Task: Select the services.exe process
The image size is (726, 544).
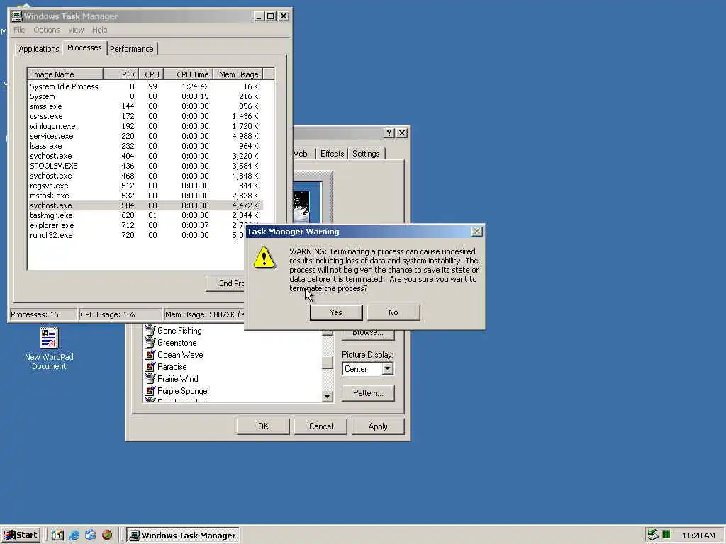Action: [145, 136]
